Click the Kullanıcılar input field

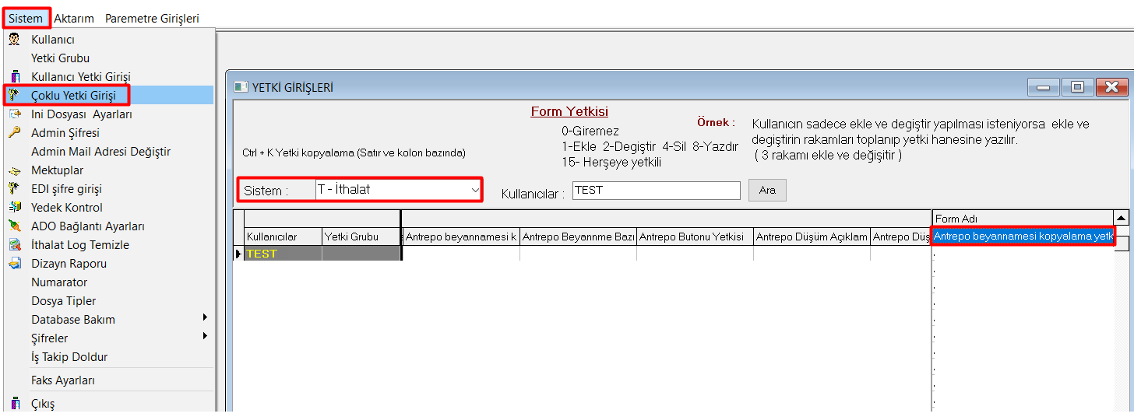pyautogui.click(x=656, y=191)
